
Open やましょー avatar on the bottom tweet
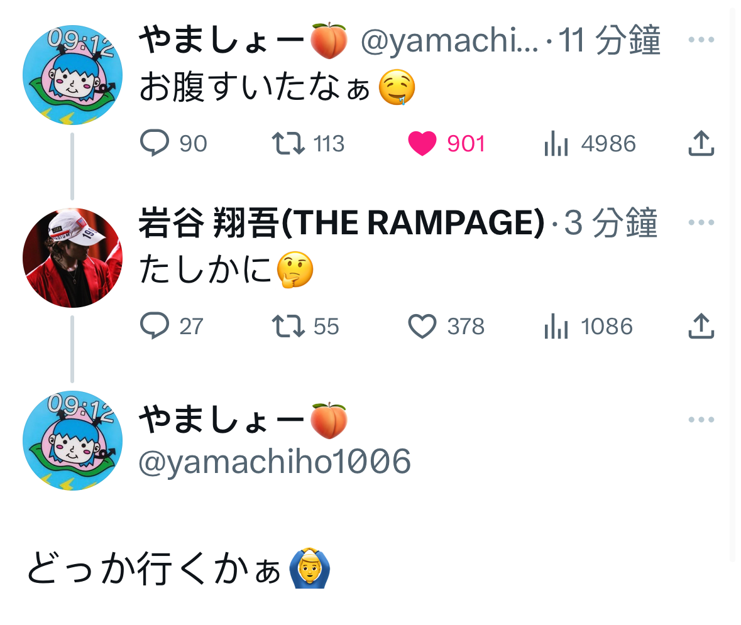click(73, 440)
